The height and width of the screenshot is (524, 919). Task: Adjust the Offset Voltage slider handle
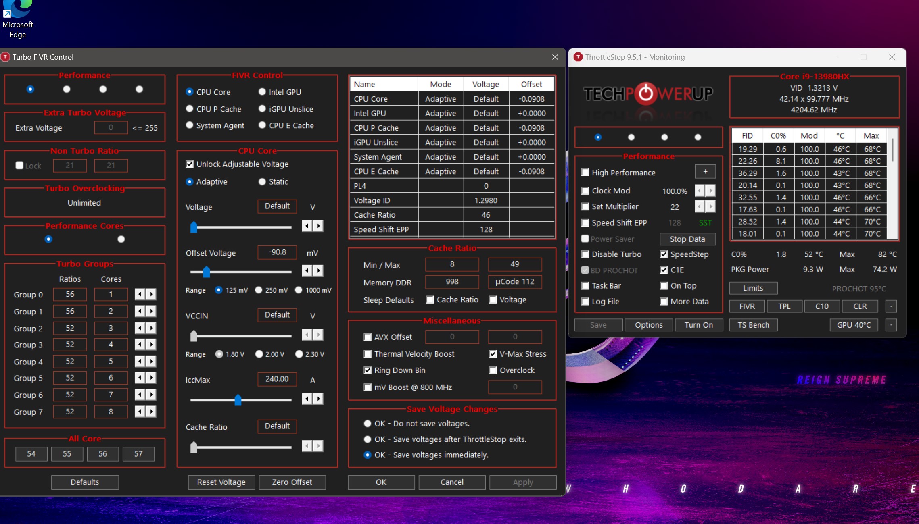207,272
